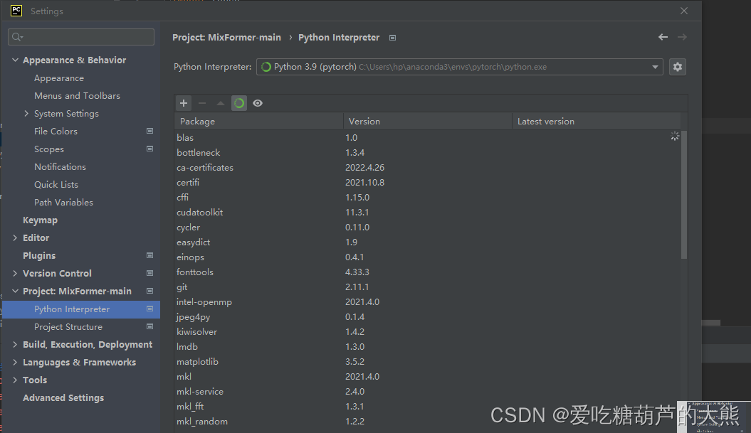Expand Languages & Frameworks section
This screenshot has width=751, height=433.
[15, 362]
